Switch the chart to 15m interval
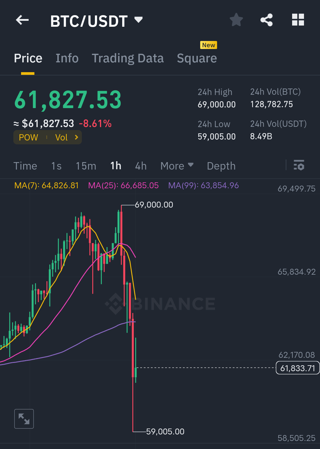320x449 pixels. 86,166
